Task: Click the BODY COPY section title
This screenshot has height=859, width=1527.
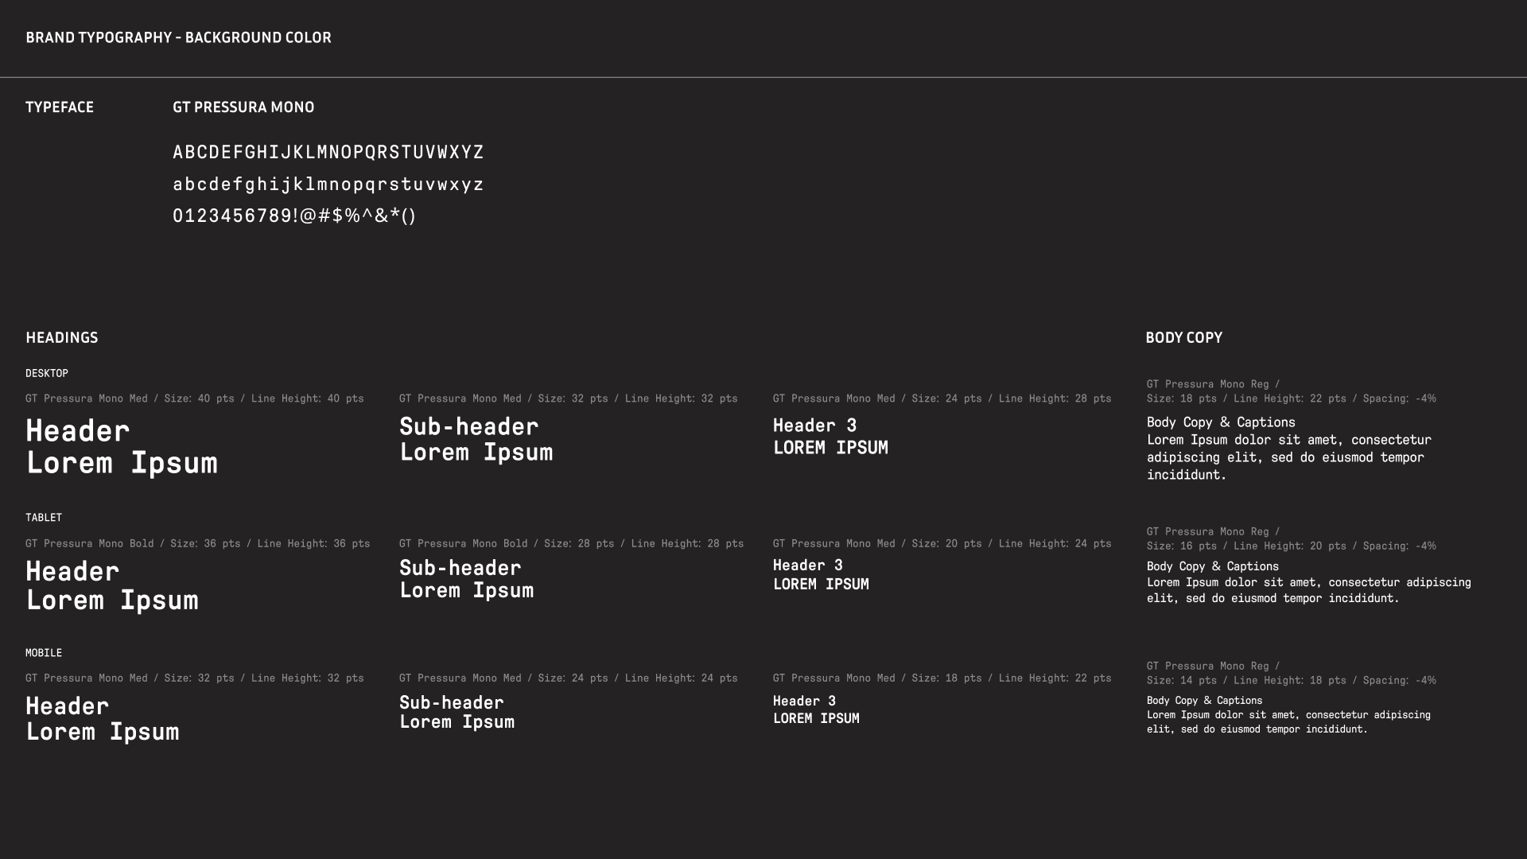Action: pyautogui.click(x=1183, y=338)
